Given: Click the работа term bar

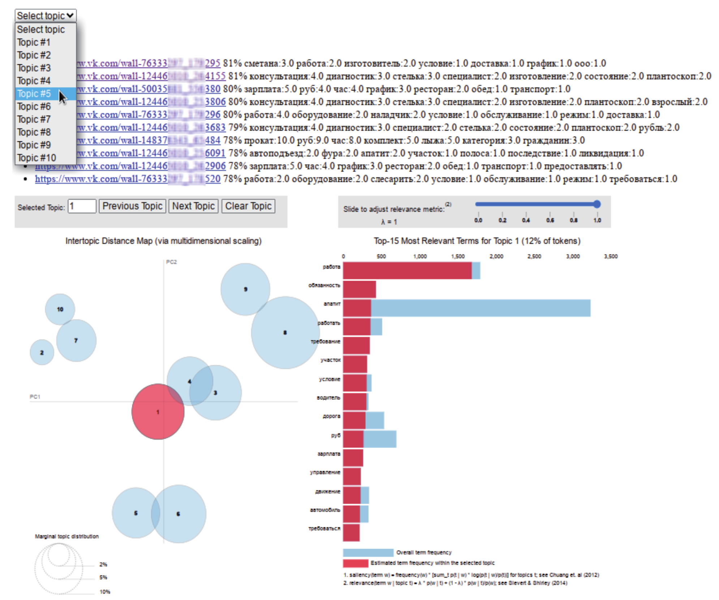Looking at the screenshot, I should coord(407,270).
